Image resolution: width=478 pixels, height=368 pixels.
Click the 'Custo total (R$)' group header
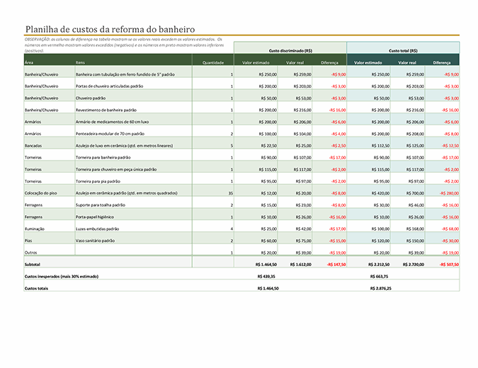tap(403, 51)
